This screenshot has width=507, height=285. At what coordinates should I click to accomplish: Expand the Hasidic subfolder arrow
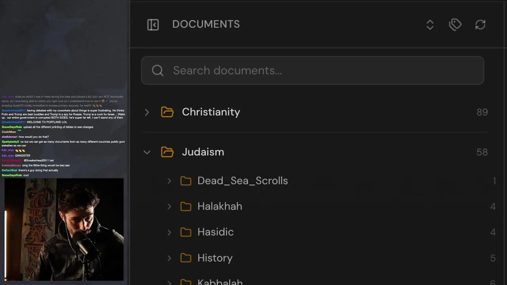170,232
